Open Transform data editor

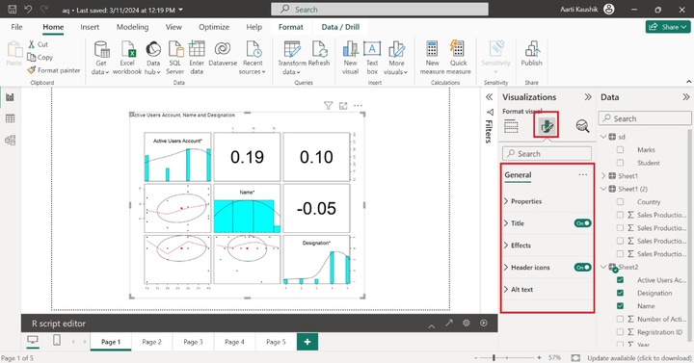[292, 58]
